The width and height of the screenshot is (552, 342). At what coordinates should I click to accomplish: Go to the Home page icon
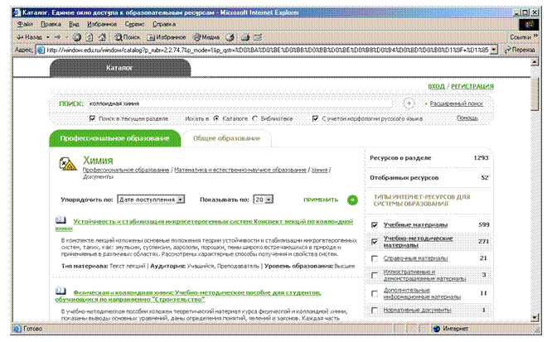click(102, 37)
